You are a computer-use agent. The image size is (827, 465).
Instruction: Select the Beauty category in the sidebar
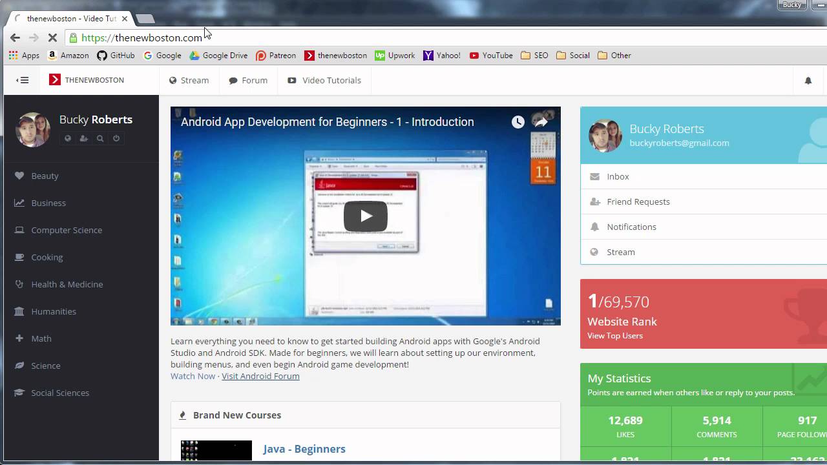click(81, 176)
